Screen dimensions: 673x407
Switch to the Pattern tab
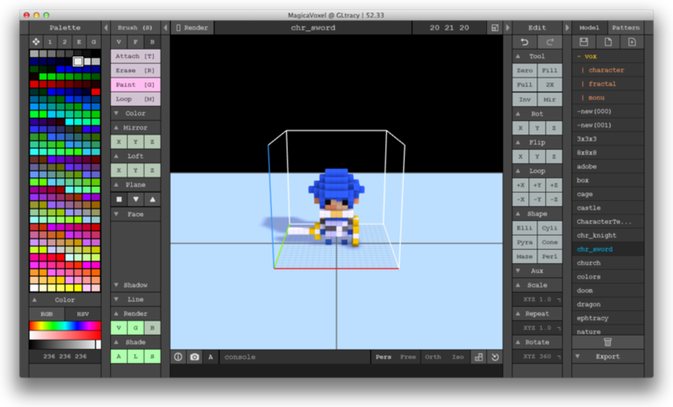coord(625,27)
